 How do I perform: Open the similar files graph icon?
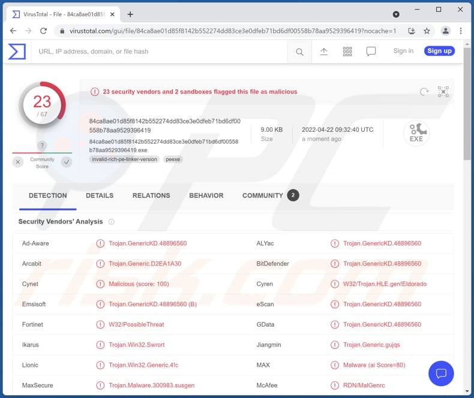coord(443,92)
